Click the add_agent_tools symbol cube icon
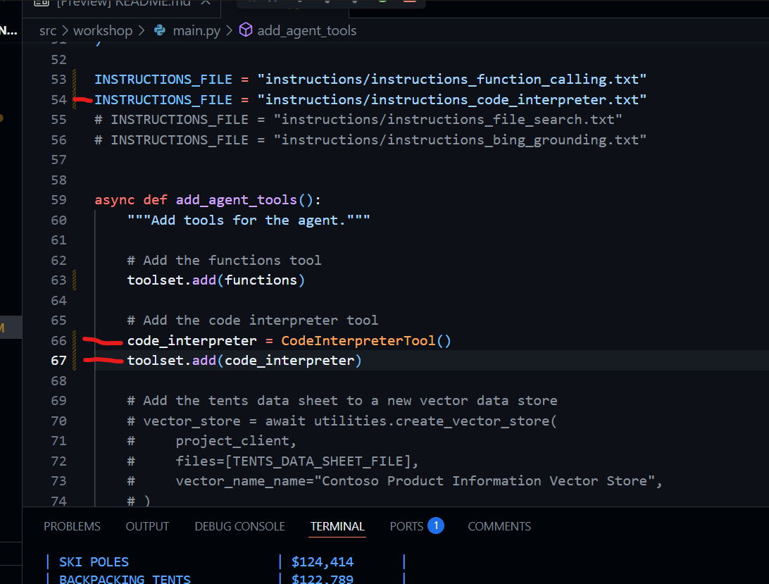769x584 pixels. pos(246,30)
